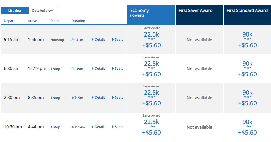Click the 10:30 am departure time
Screen dimensions: 271x142
pyautogui.click(x=13, y=127)
